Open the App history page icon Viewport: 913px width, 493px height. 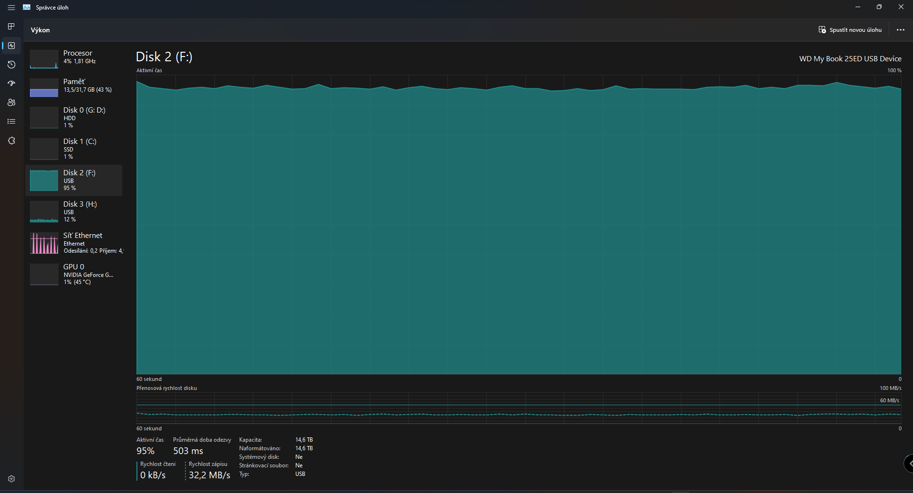(11, 65)
